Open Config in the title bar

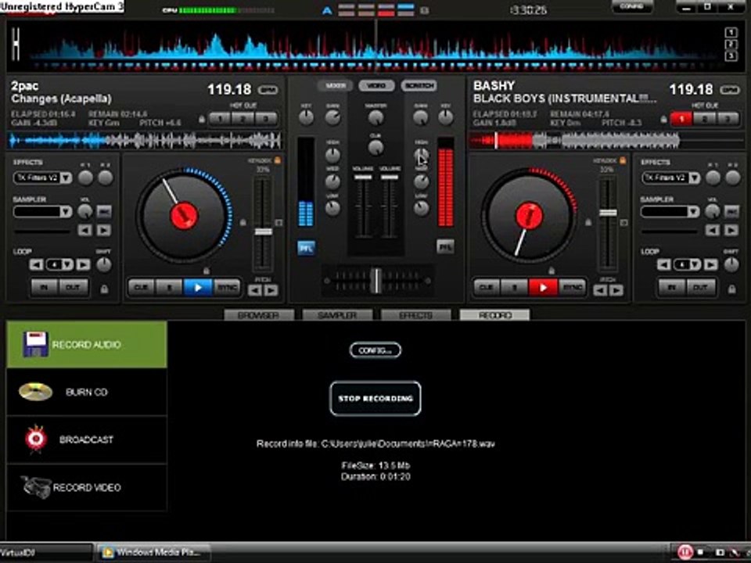coord(632,6)
